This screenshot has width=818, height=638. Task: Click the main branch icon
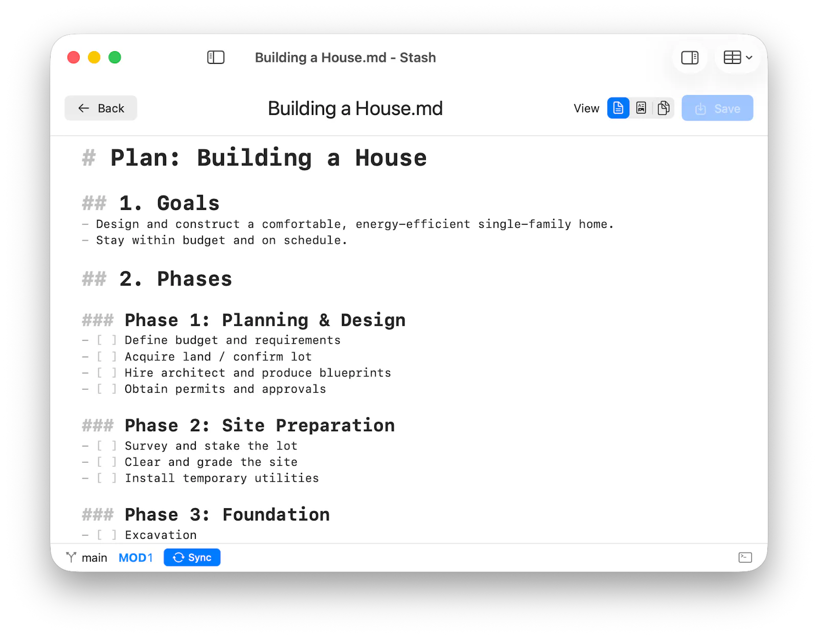pyautogui.click(x=71, y=557)
